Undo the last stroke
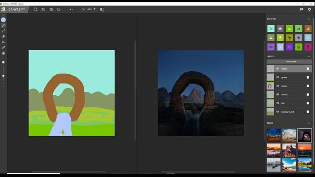This screenshot has height=177, width=315. tap(71, 9)
